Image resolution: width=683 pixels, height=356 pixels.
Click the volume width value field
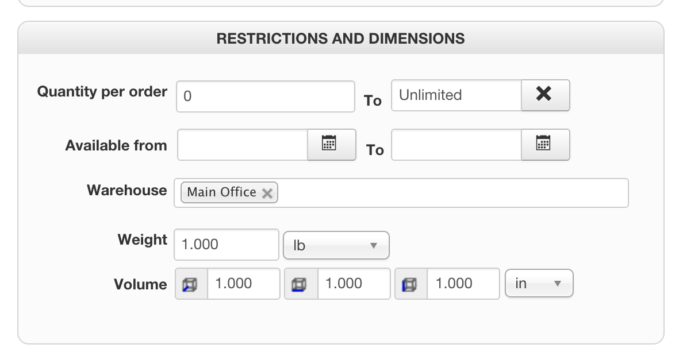point(353,284)
